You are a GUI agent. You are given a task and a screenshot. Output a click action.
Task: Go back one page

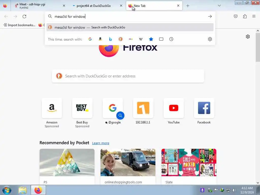coord(6,17)
